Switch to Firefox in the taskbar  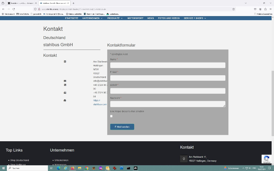(x=73, y=168)
